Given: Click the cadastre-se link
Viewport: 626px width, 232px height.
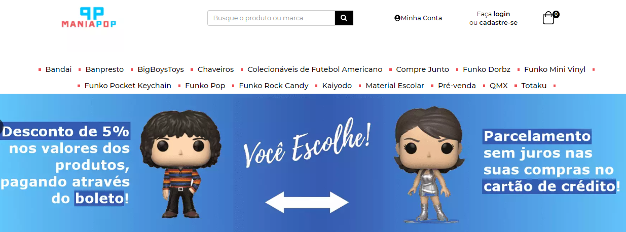Looking at the screenshot, I should 498,22.
